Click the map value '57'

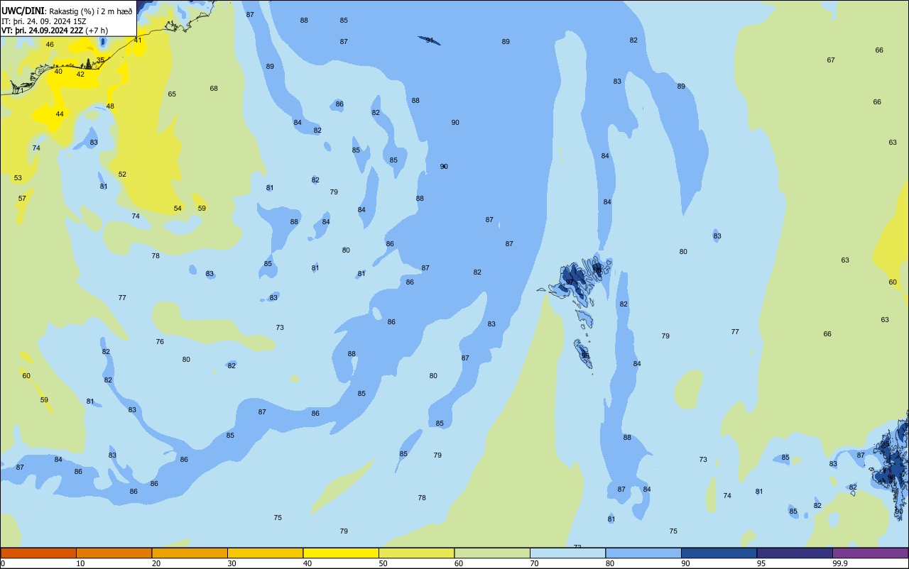(22, 199)
